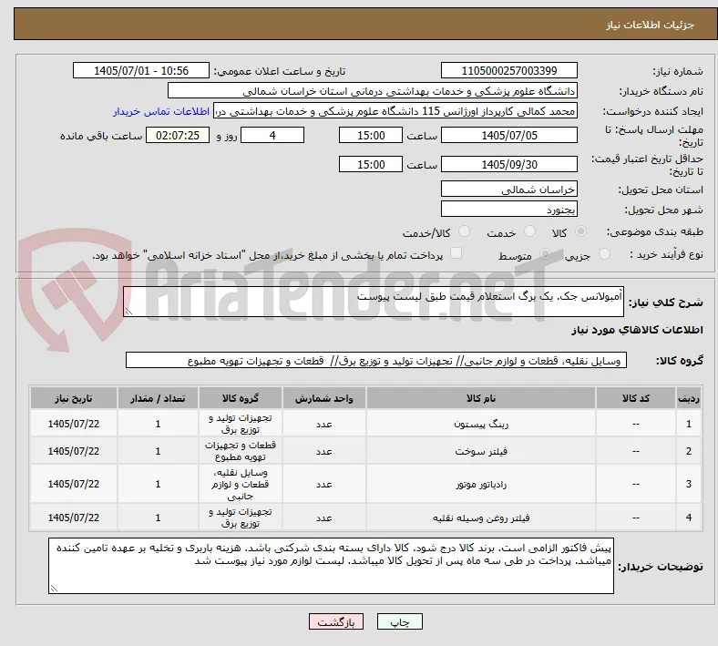Select the رادیاتور موتور item name
The width and height of the screenshot is (718, 646).
[x=481, y=484]
